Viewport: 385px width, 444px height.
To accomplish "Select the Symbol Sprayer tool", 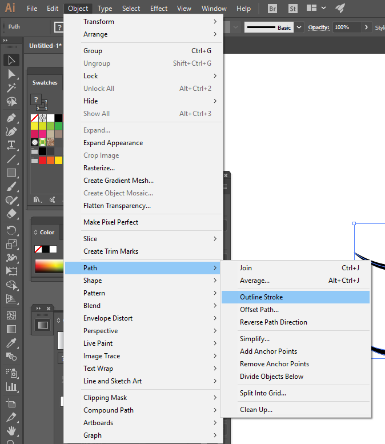I will (x=11, y=373).
